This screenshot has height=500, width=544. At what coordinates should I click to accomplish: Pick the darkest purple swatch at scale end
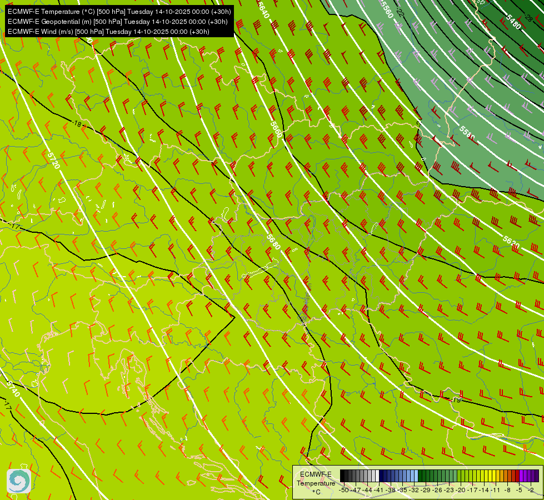pyautogui.click(x=537, y=476)
